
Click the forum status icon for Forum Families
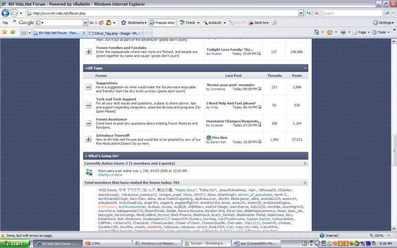coord(88,52)
